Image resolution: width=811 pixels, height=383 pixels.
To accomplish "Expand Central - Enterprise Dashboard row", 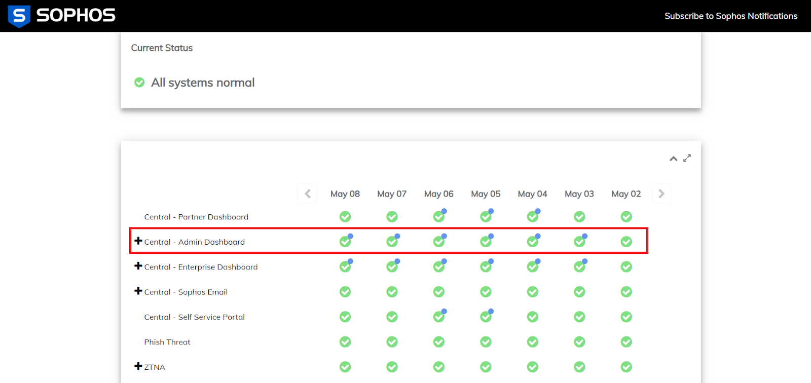I will click(x=138, y=266).
